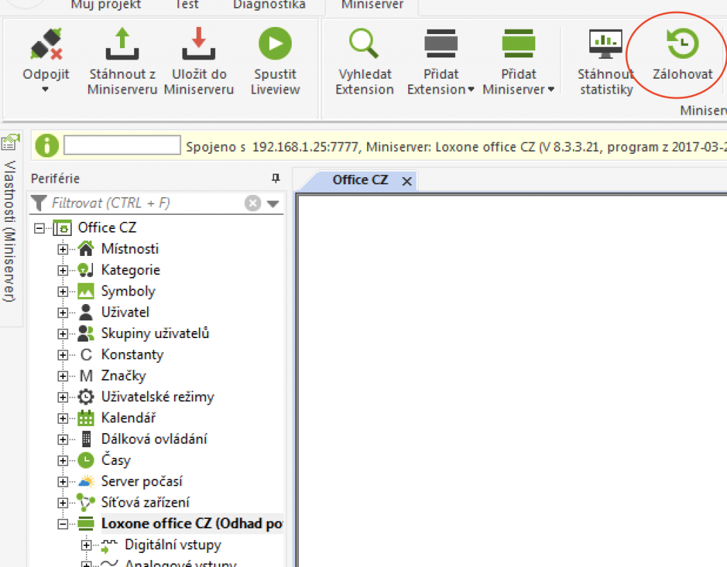Click the Odpojit icon
This screenshot has width=727, height=567.
[44, 43]
